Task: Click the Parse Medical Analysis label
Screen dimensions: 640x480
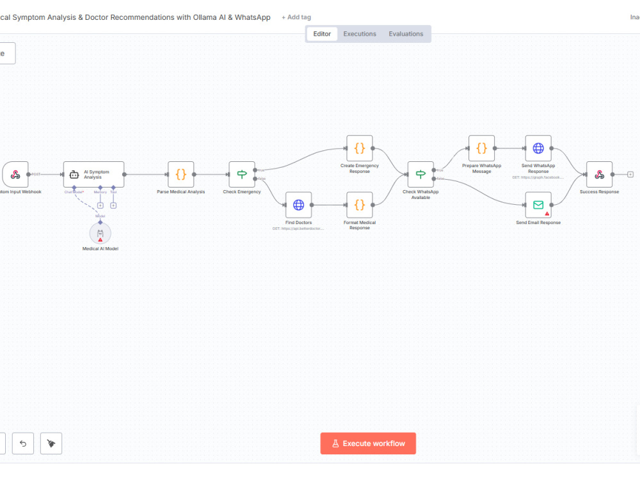Action: tap(181, 192)
